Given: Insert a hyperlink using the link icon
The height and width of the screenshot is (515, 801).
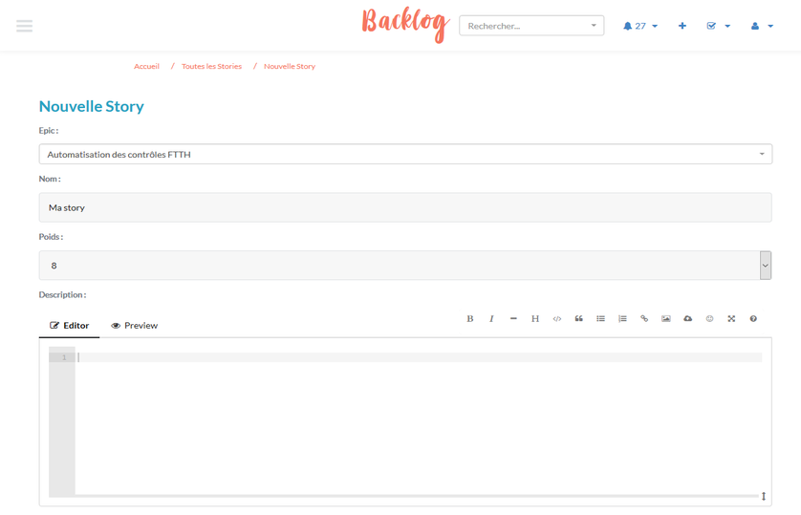Looking at the screenshot, I should [x=644, y=319].
